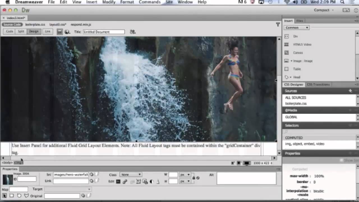Insert a Table element
This screenshot has width=359, height=202.
pyautogui.click(x=297, y=69)
